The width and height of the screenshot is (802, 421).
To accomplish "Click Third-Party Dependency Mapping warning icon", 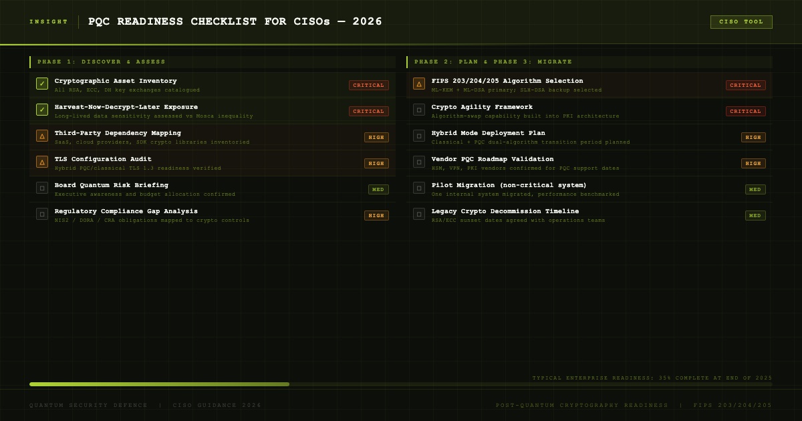I will click(x=42, y=136).
